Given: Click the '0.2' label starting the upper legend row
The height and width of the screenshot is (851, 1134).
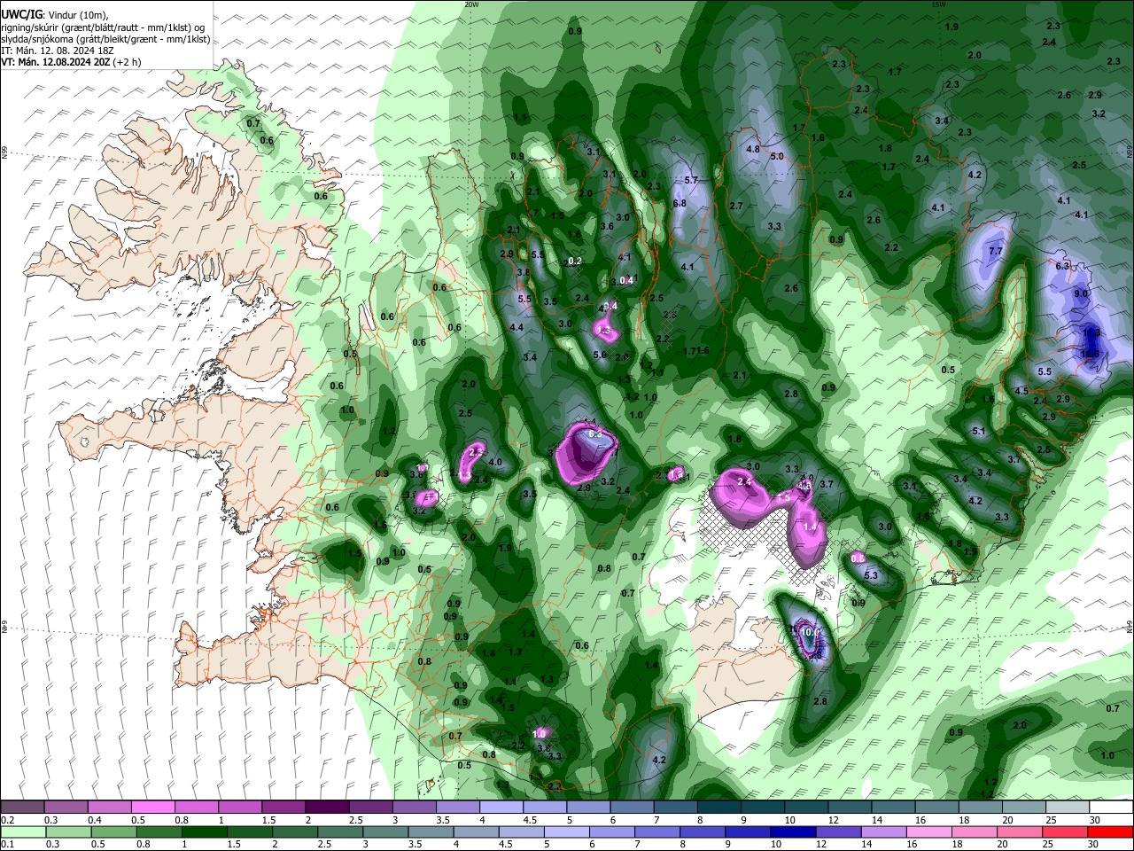Looking at the screenshot, I should click(x=7, y=820).
